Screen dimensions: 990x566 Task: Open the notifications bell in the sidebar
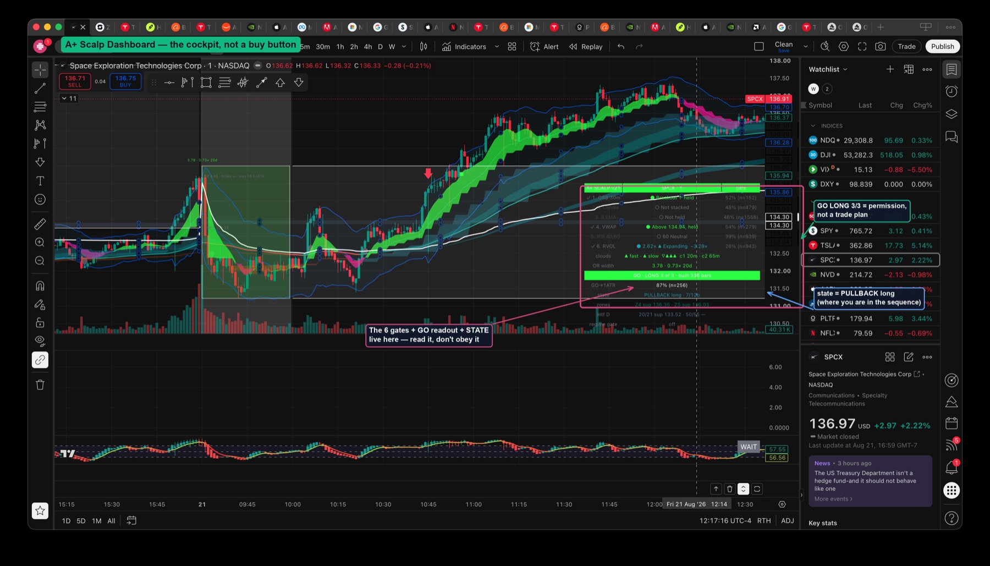pyautogui.click(x=952, y=468)
